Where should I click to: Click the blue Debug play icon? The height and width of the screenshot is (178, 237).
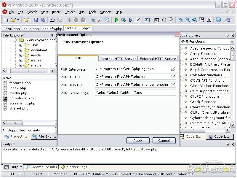(x=131, y=20)
